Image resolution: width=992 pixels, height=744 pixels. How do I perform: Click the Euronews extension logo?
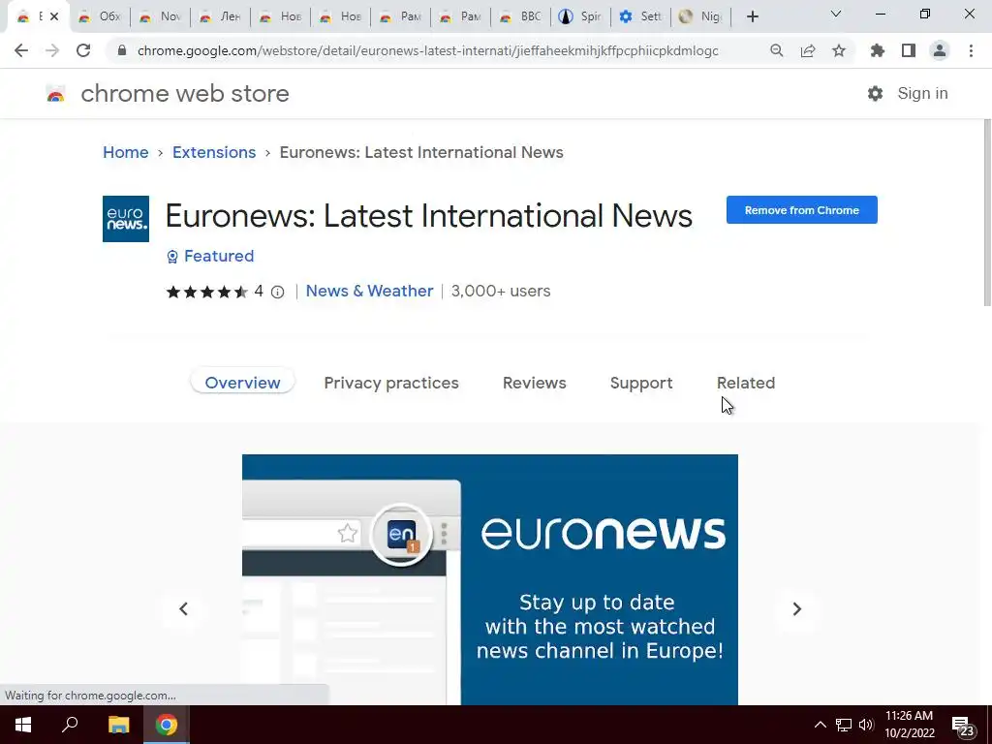coord(126,219)
